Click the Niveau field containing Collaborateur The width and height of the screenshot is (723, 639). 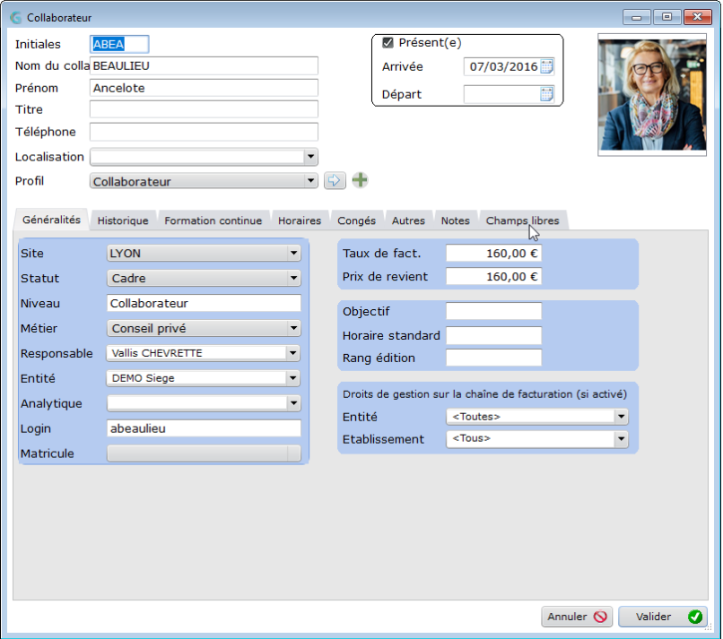204,303
